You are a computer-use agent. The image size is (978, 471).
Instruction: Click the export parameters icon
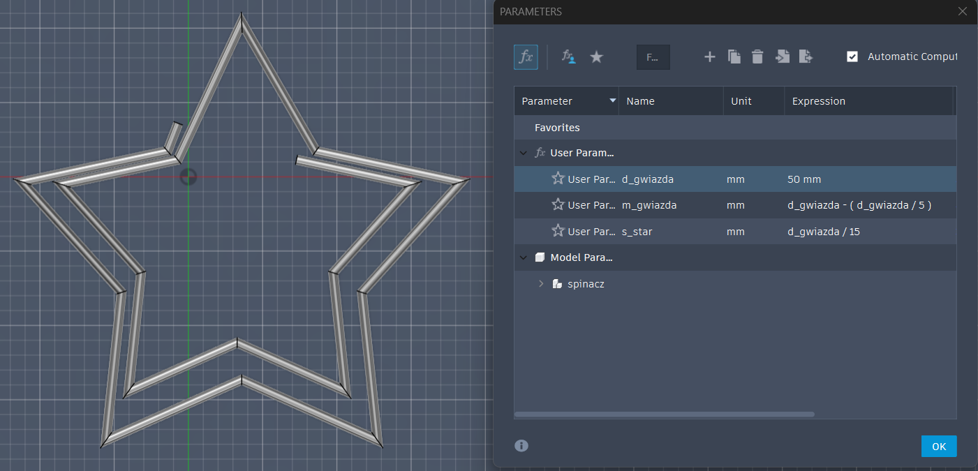[806, 57]
